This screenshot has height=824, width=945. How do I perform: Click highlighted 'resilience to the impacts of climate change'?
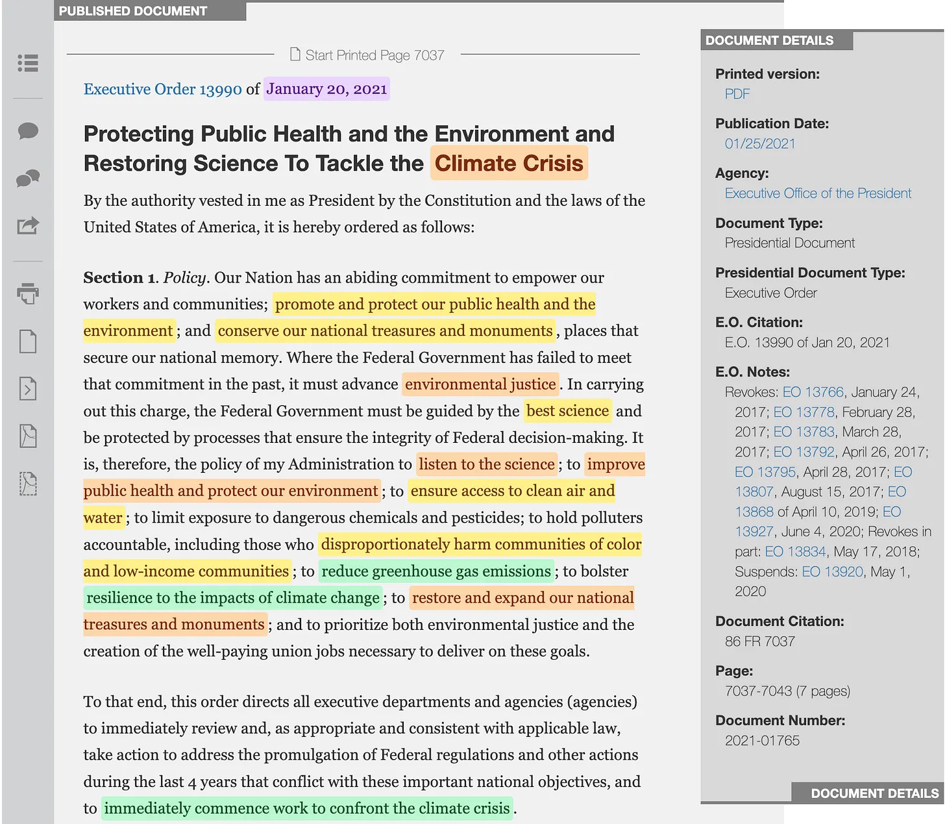(233, 598)
